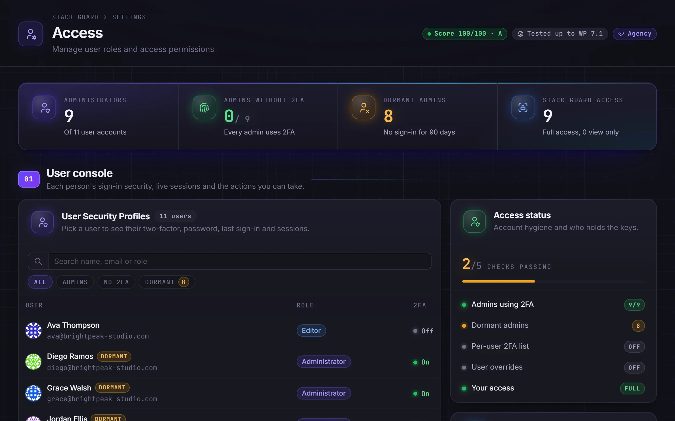Click the SETTINGS breadcrumb
The height and width of the screenshot is (421, 675).
pos(129,17)
